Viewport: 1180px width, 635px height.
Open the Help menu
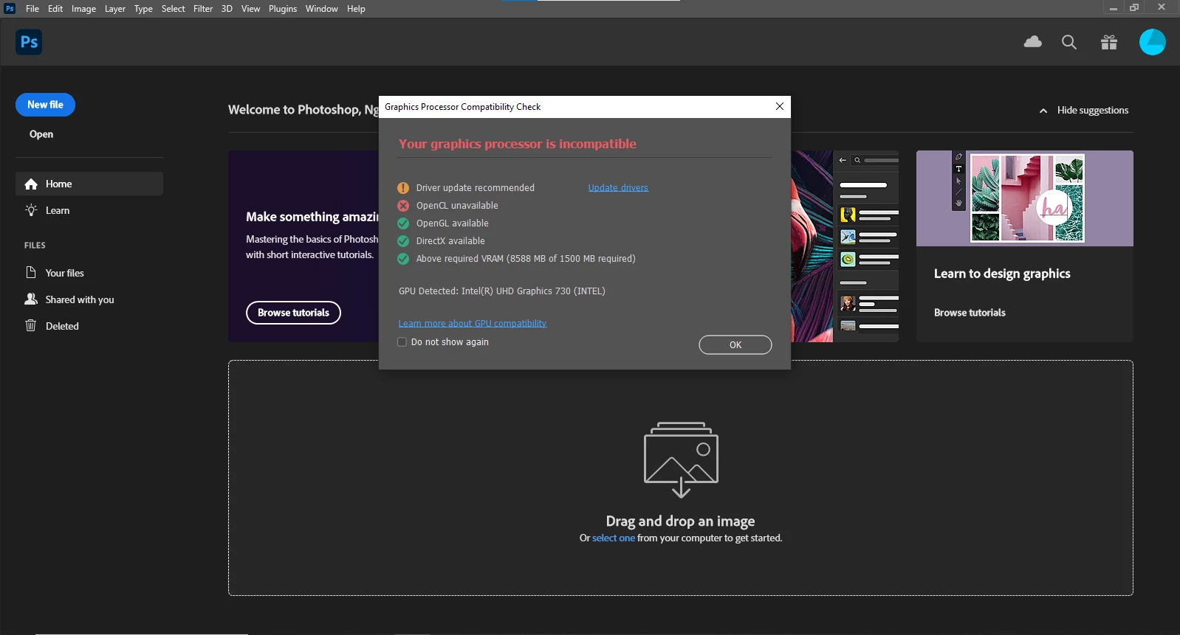click(x=356, y=9)
